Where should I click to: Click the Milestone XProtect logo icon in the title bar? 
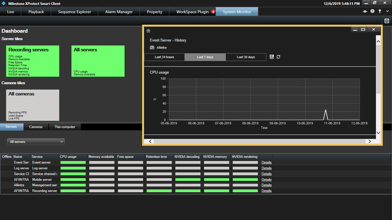4,3
